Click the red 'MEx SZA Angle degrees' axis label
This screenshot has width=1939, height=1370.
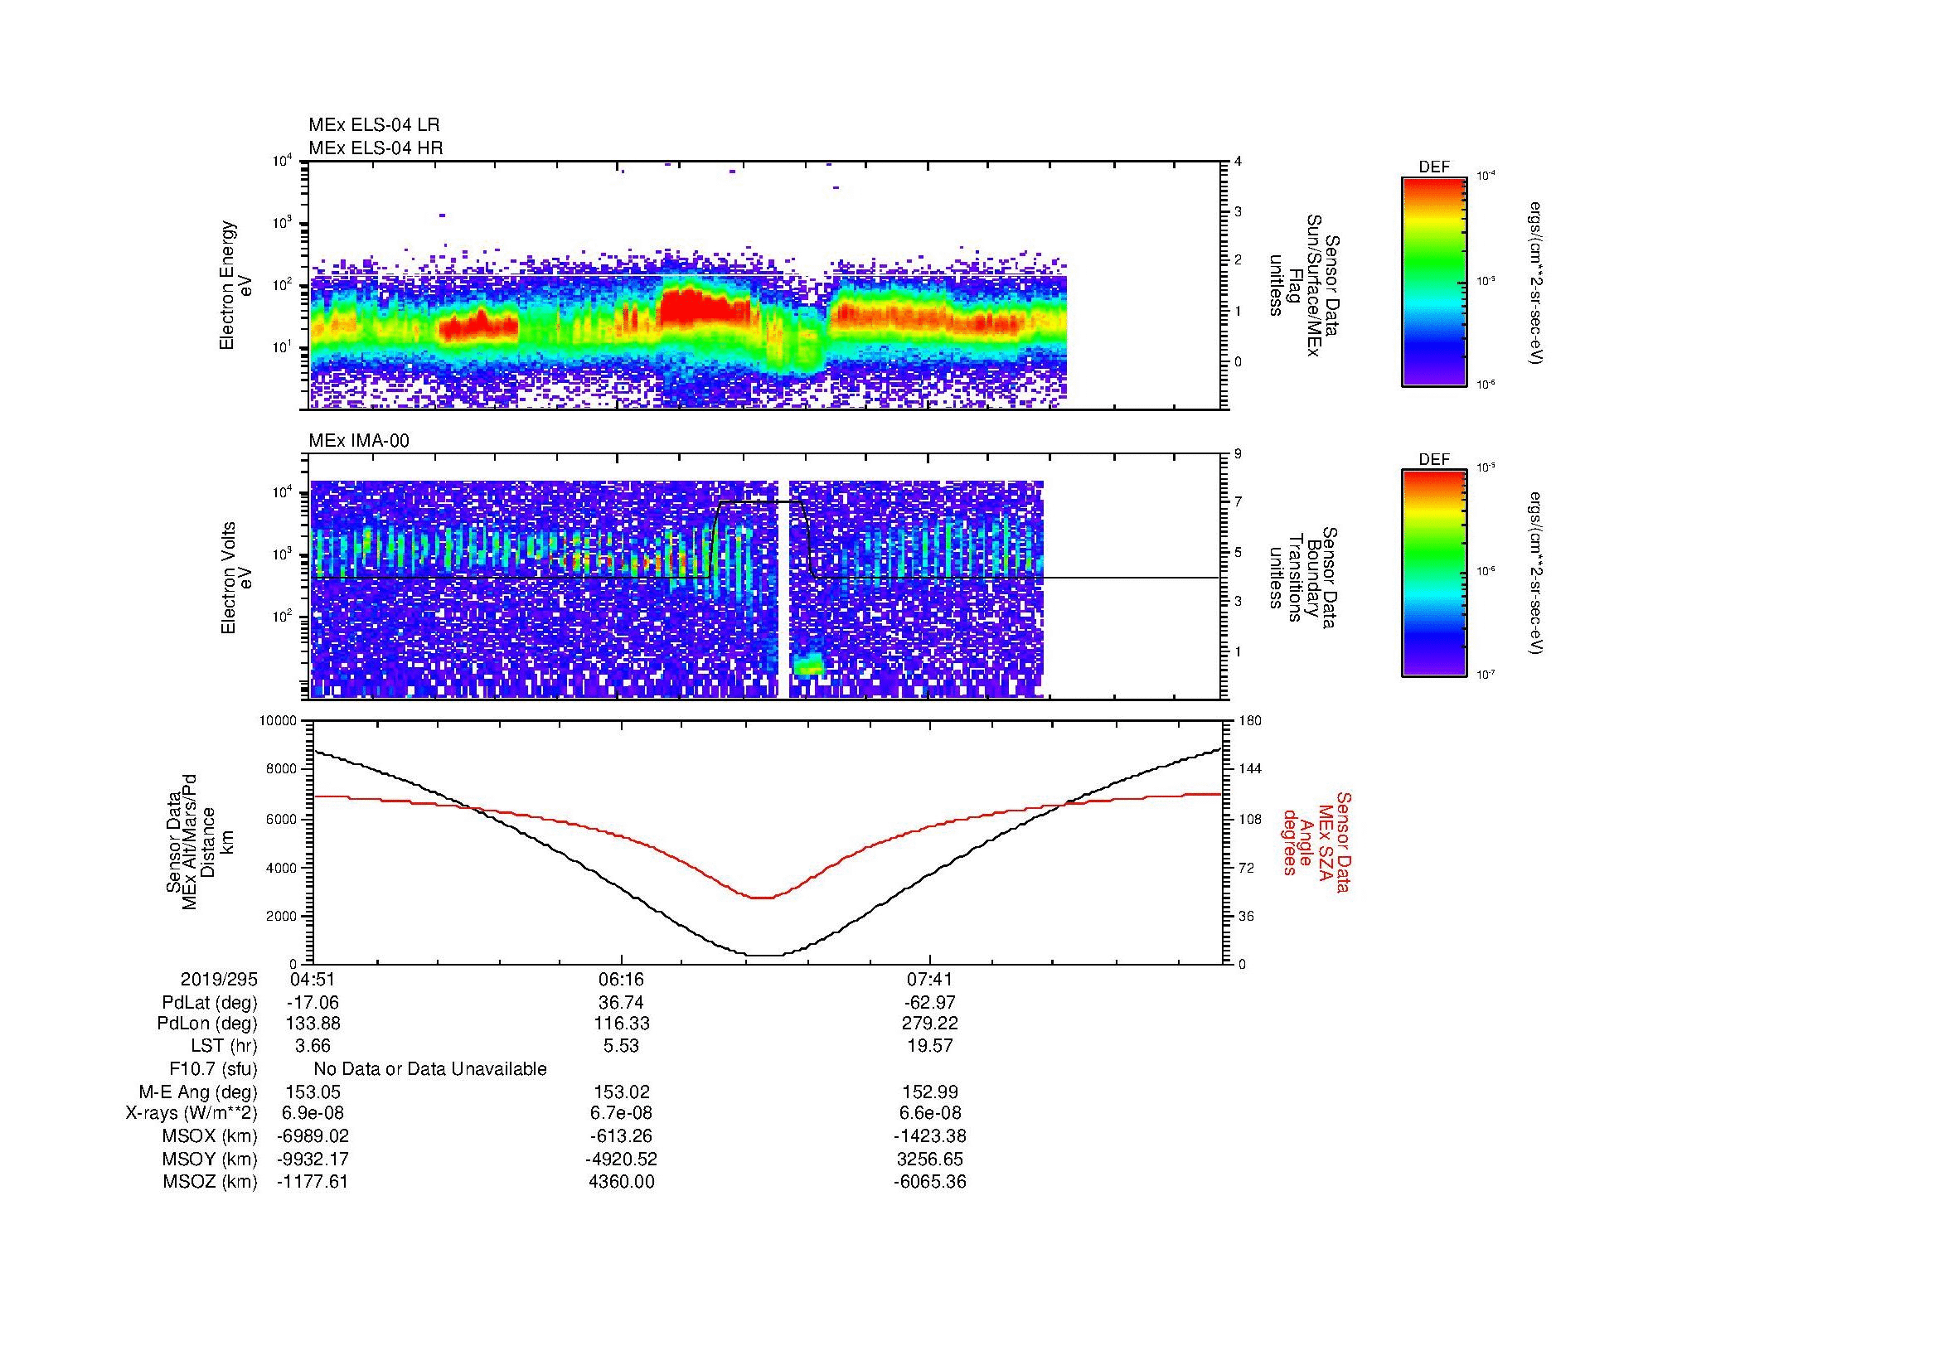(1317, 841)
